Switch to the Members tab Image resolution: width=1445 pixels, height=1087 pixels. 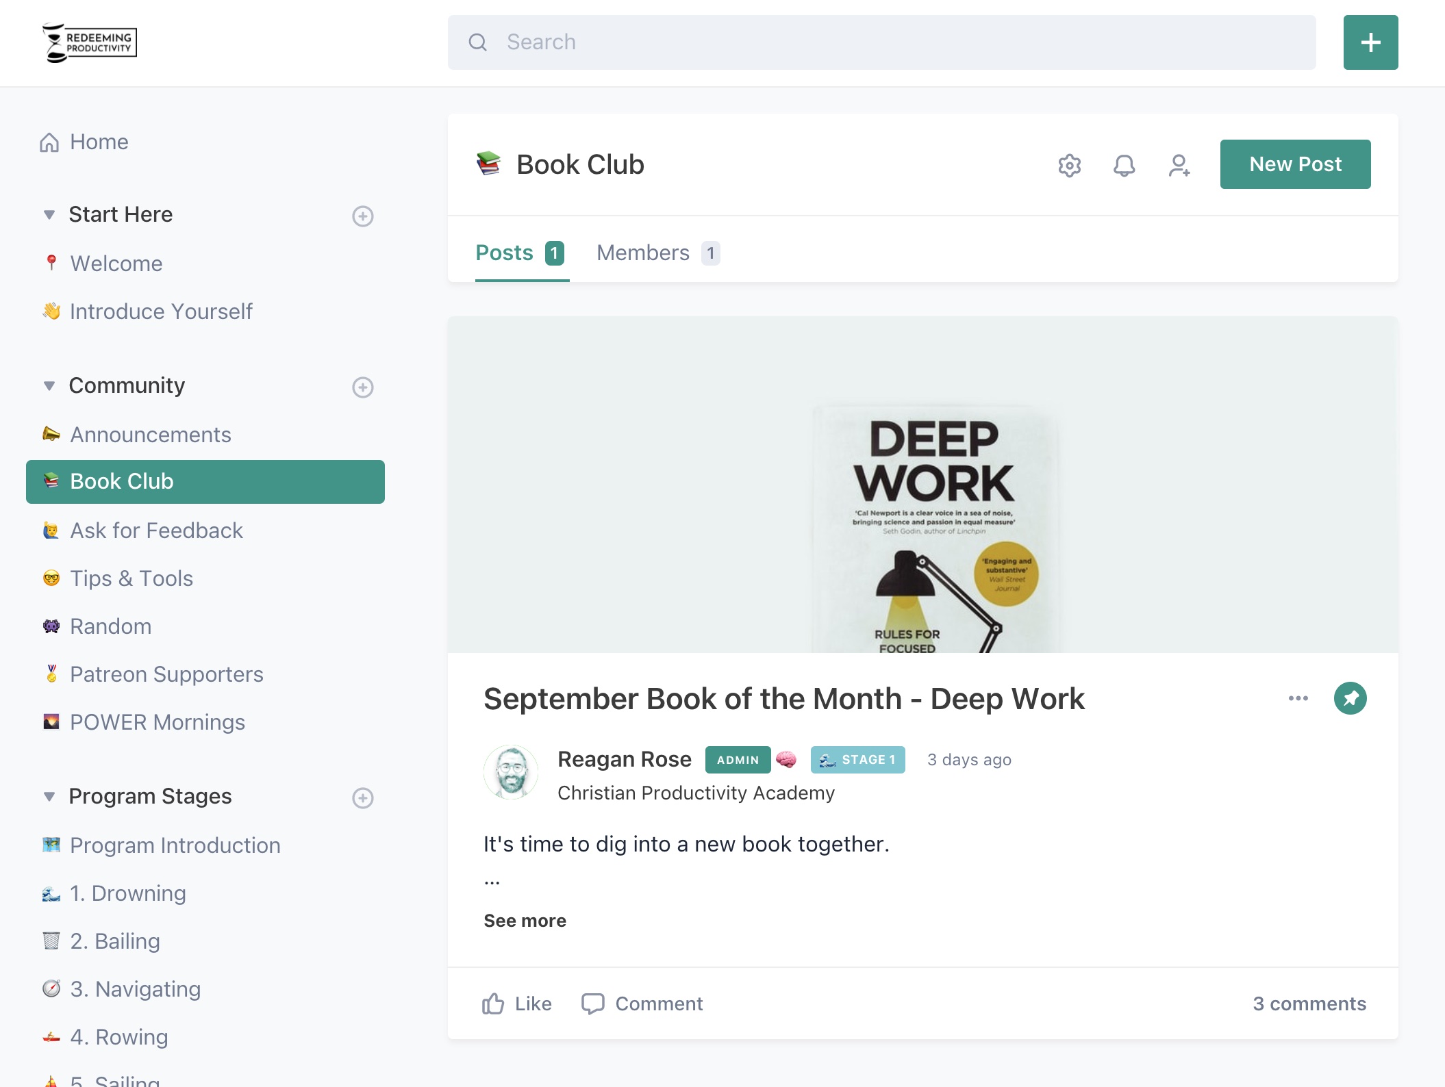(658, 253)
